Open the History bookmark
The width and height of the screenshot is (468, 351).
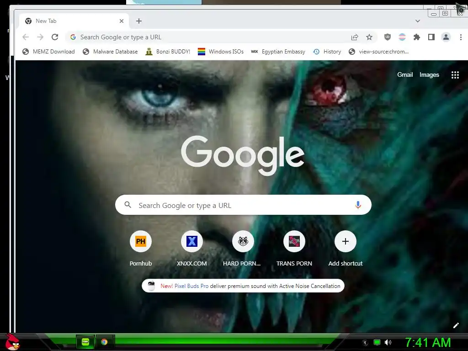(327, 52)
